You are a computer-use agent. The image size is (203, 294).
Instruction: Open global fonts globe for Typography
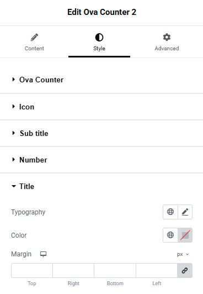(170, 212)
